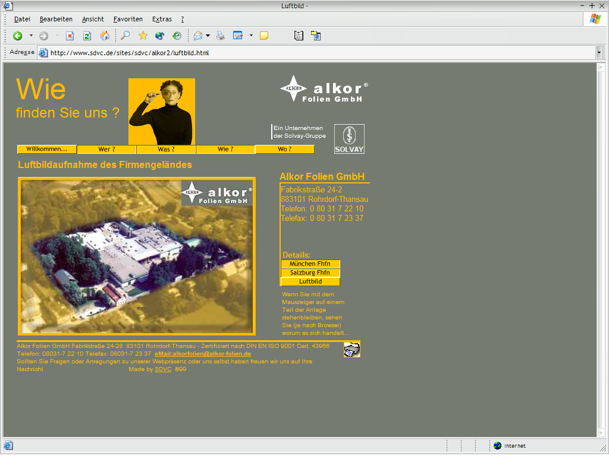The width and height of the screenshot is (609, 456).
Task: Open the Favoriten menu
Action: coord(128,19)
